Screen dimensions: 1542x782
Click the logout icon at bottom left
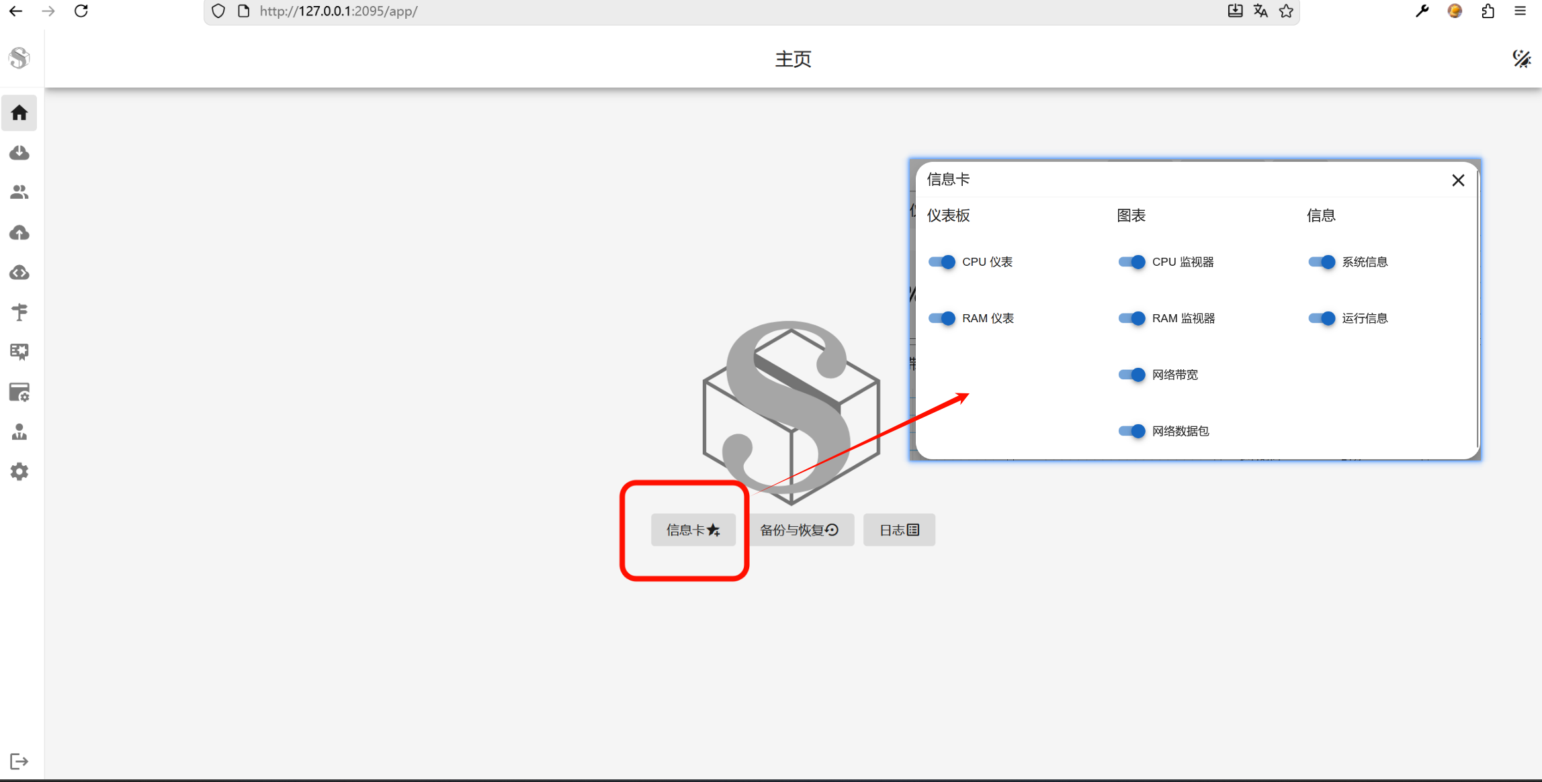coord(19,761)
